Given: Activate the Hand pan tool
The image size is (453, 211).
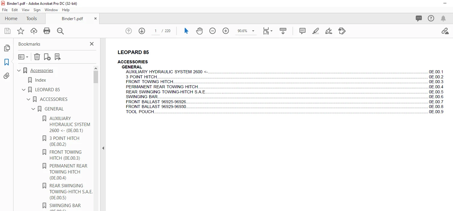Looking at the screenshot, I should [x=199, y=31].
